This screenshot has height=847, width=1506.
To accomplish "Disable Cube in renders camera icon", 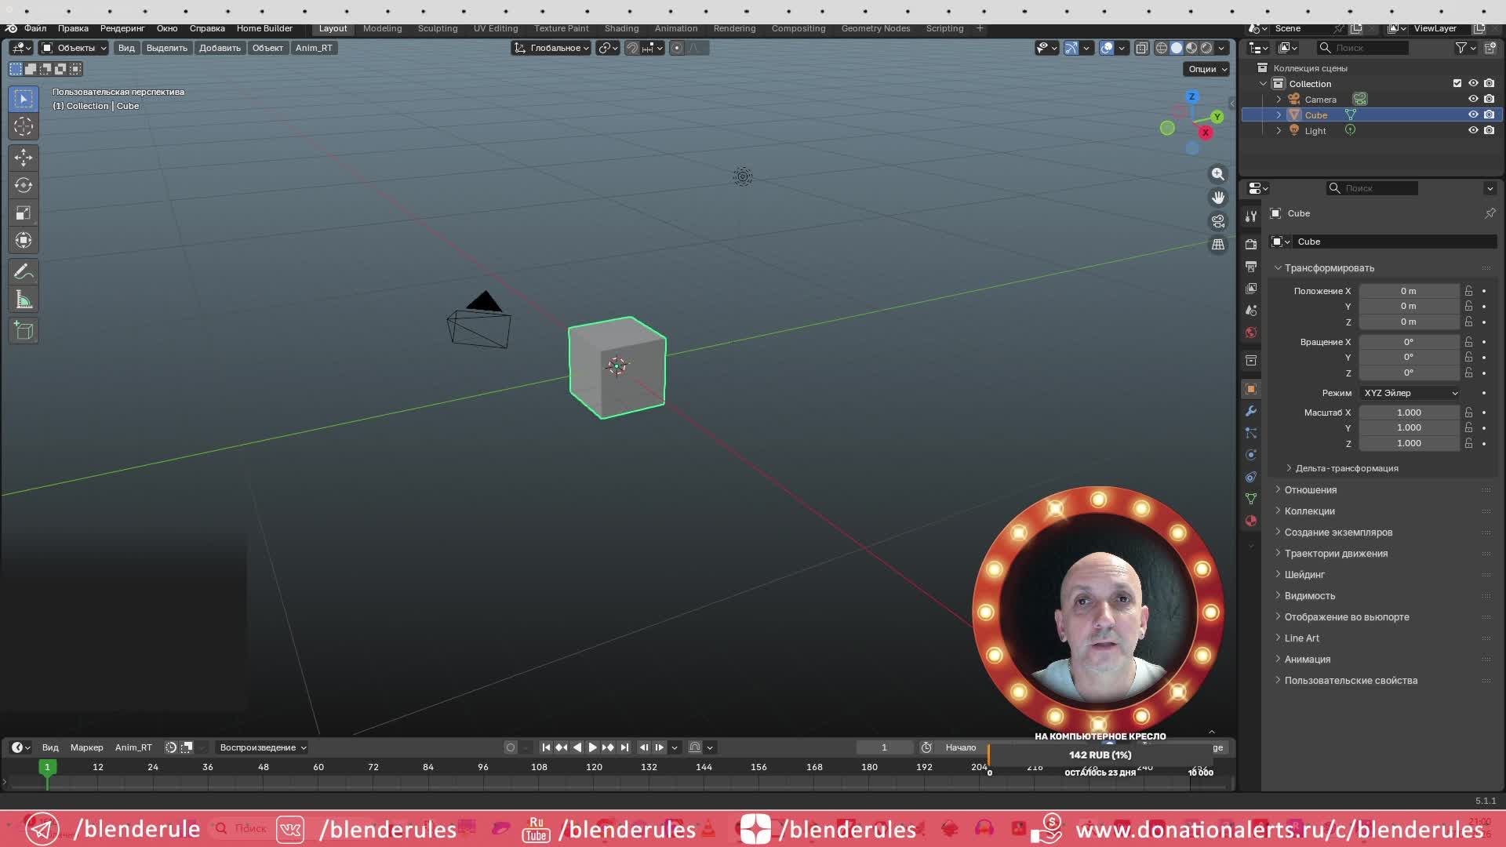I will click(x=1489, y=115).
